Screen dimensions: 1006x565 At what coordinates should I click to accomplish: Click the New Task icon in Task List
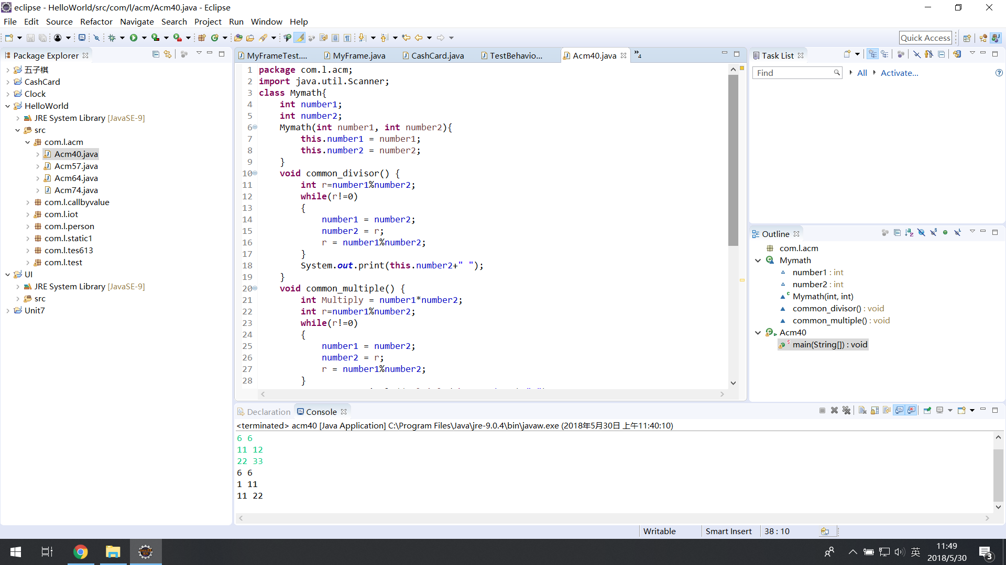click(847, 54)
